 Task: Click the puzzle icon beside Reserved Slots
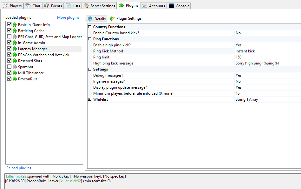[15, 61]
